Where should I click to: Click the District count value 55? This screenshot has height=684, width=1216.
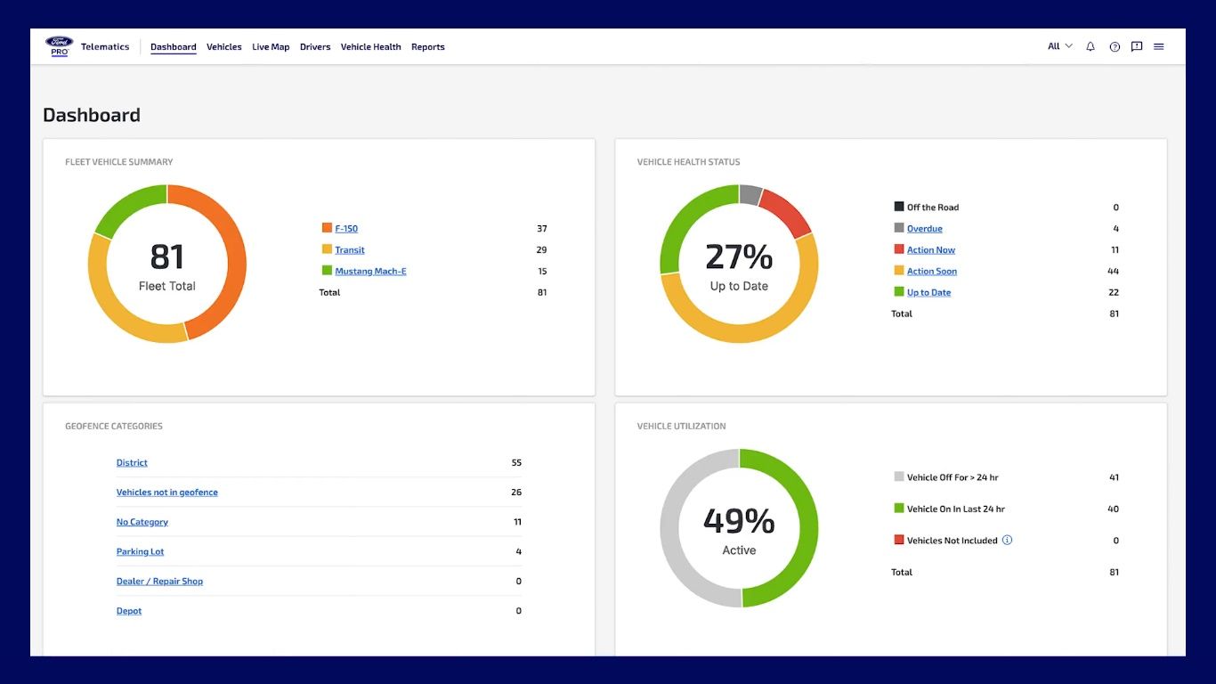tap(516, 463)
